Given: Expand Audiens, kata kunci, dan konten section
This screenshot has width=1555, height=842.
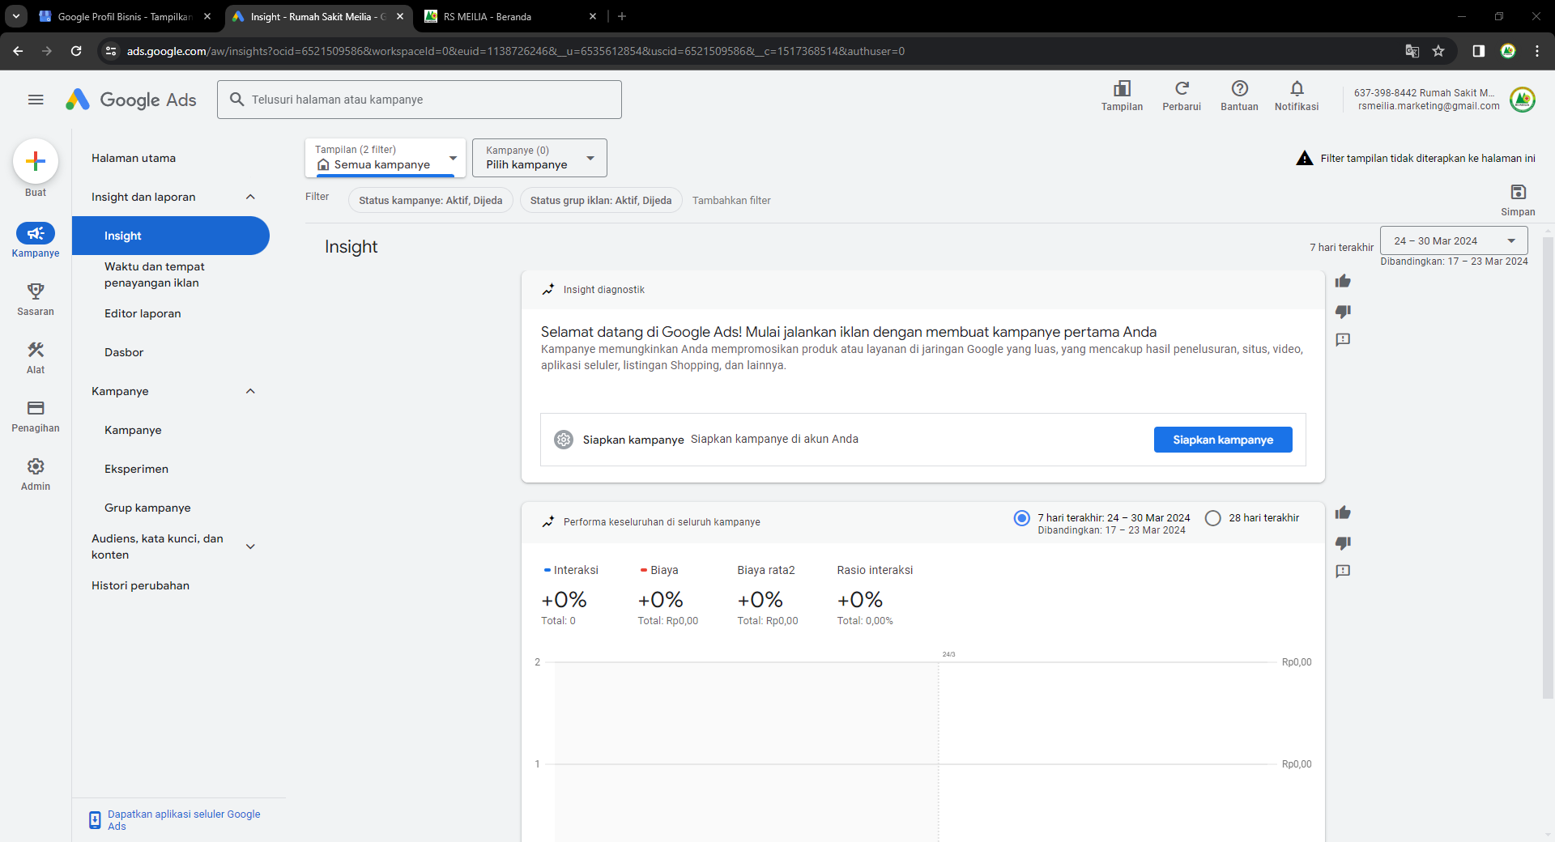Looking at the screenshot, I should coord(250,546).
